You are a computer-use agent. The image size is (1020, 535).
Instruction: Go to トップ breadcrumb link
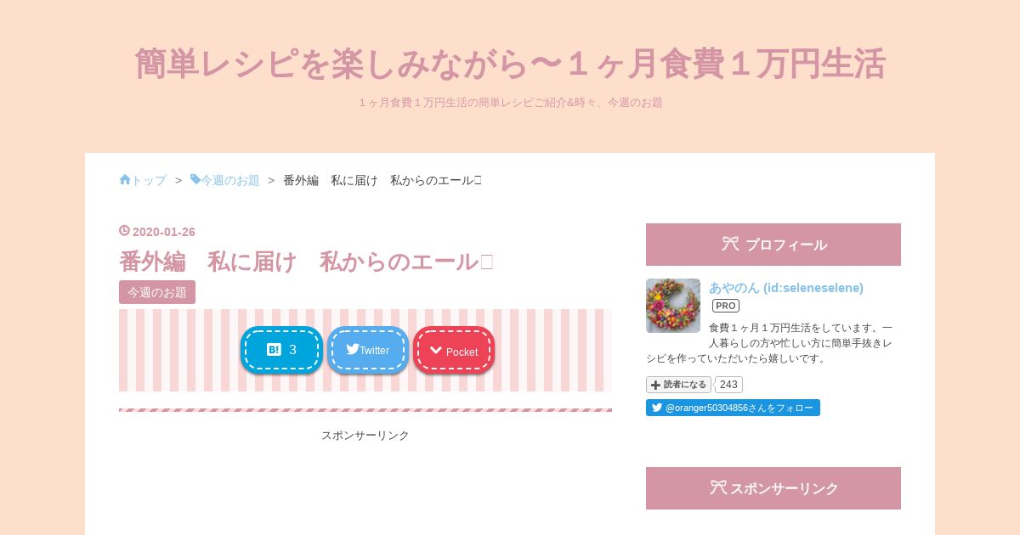pos(149,180)
